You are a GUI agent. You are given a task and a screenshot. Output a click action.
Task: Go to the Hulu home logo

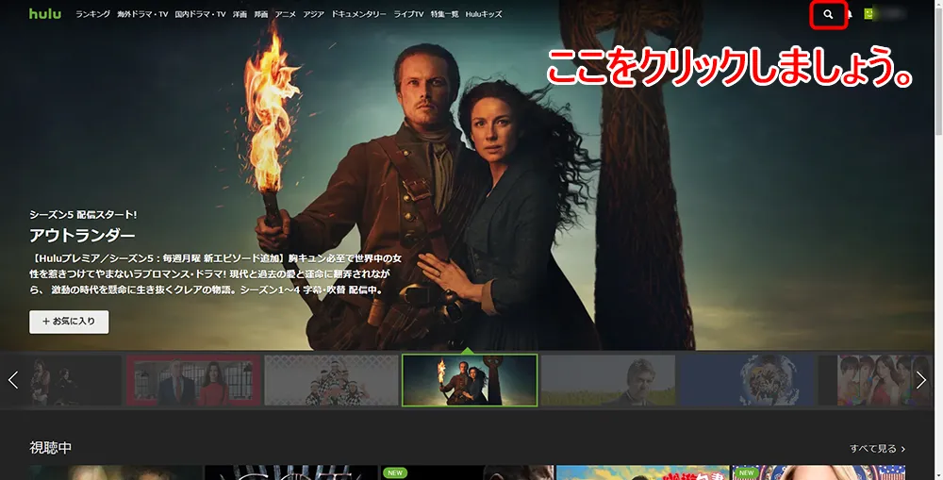pyautogui.click(x=45, y=13)
